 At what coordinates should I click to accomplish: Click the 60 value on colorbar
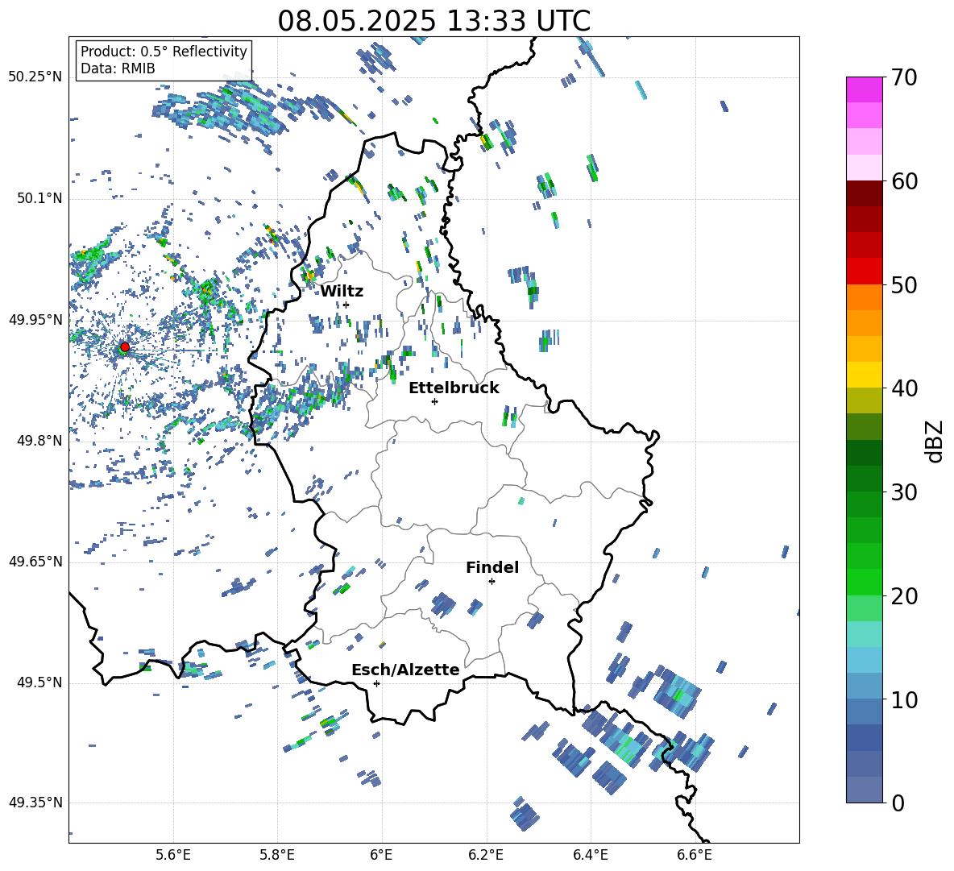click(904, 181)
